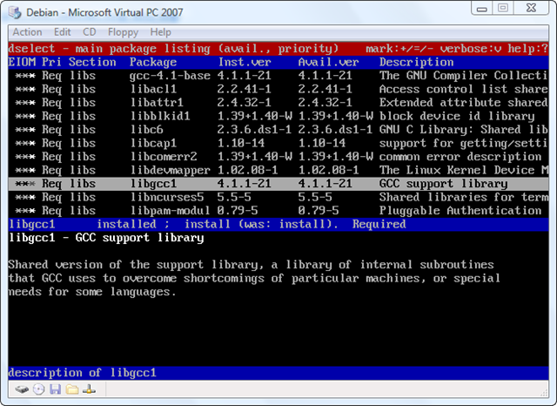
Task: Click the Package column header
Action: (153, 62)
